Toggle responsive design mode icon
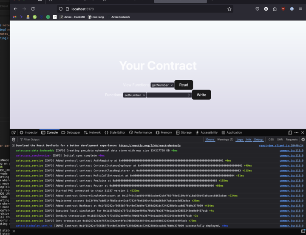Screen dimensions: 306x235 (x=290, y=132)
